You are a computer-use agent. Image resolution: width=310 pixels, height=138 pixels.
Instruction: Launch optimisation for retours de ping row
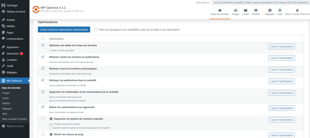282,135
